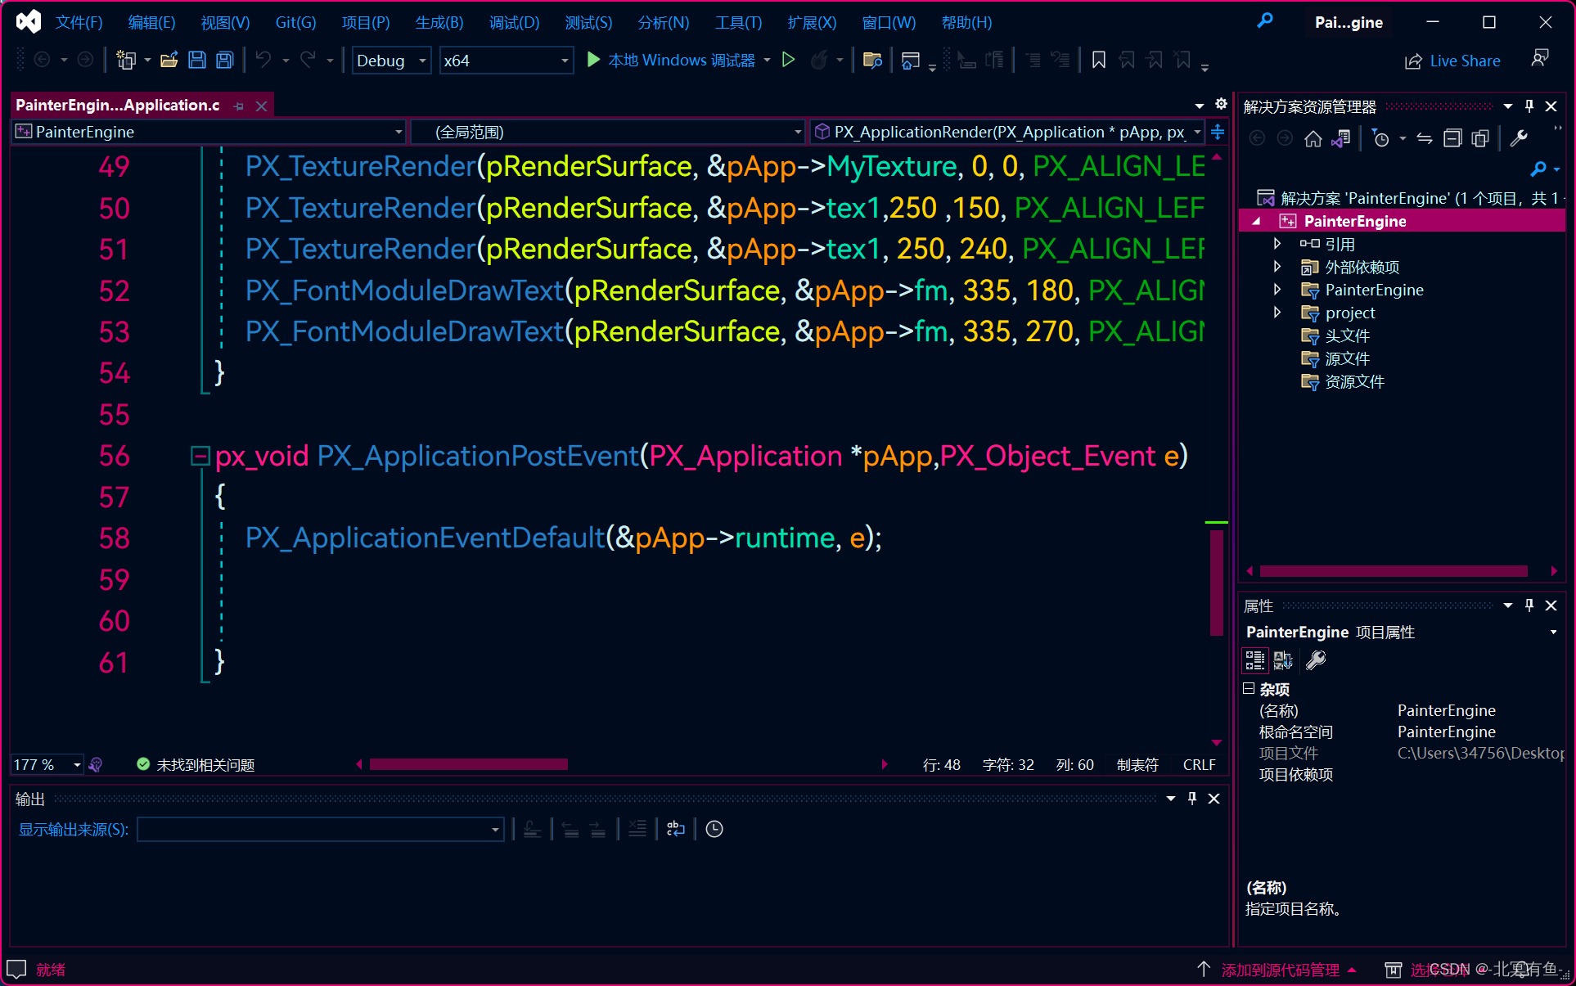Open the properties wrench icon in Solution Explorer
This screenshot has height=986, width=1576.
pyautogui.click(x=1519, y=137)
